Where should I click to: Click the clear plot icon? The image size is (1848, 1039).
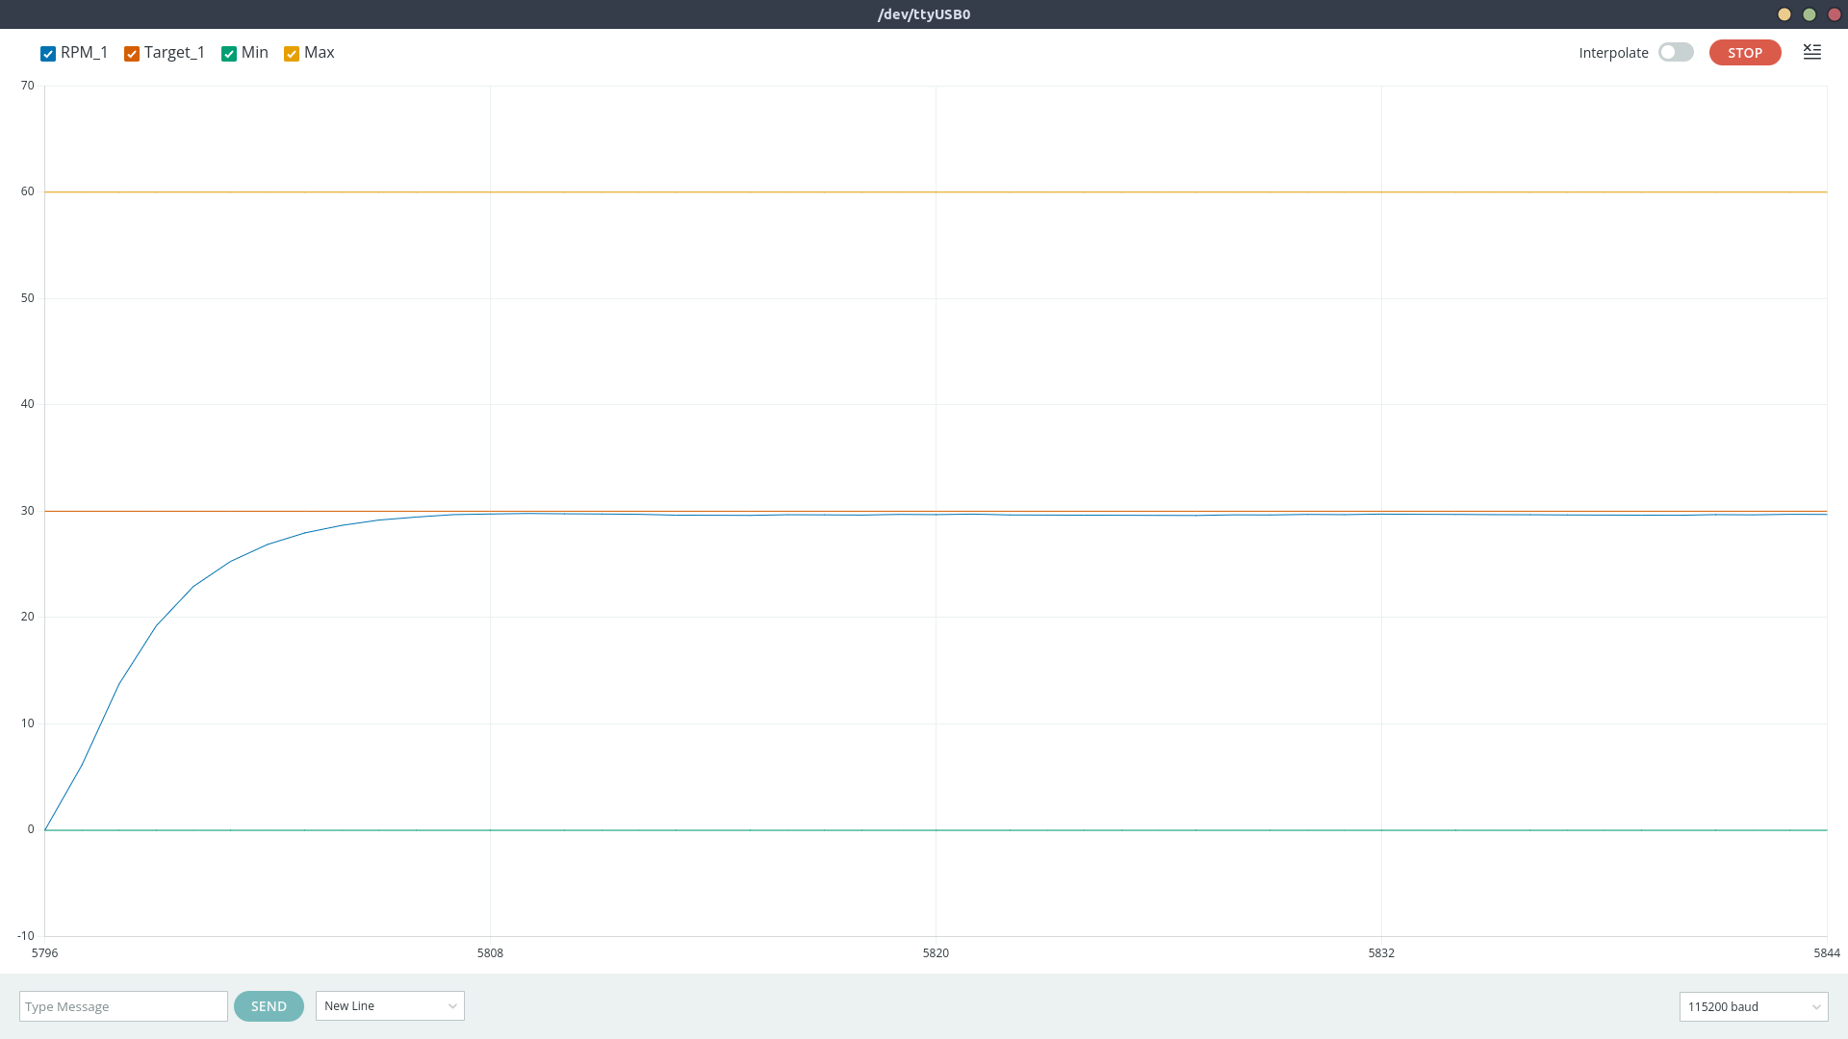tap(1811, 52)
